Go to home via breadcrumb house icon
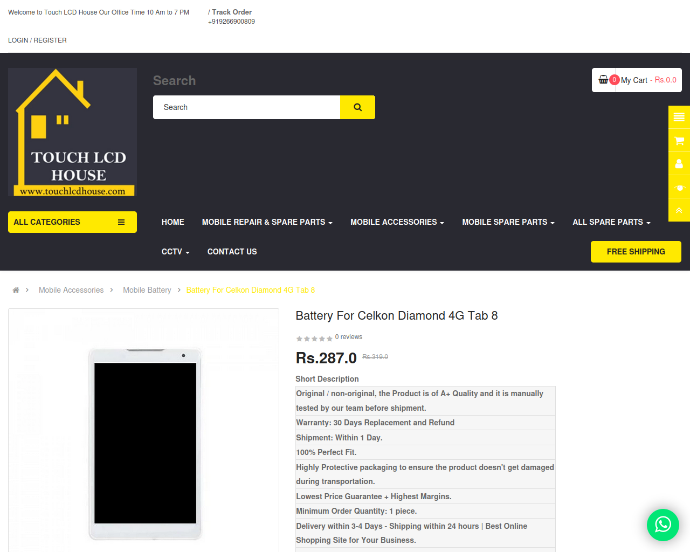 (16, 290)
